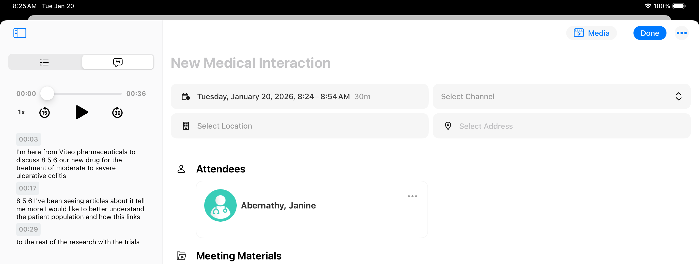699x264 pixels.
Task: Switch to the transcript view tab
Action: pos(118,62)
